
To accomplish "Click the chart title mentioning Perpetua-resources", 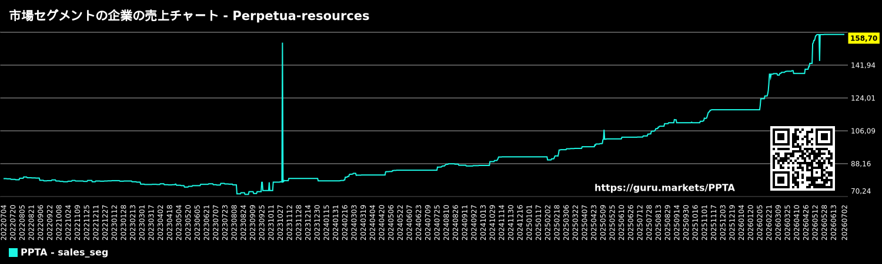I will point(189,16).
